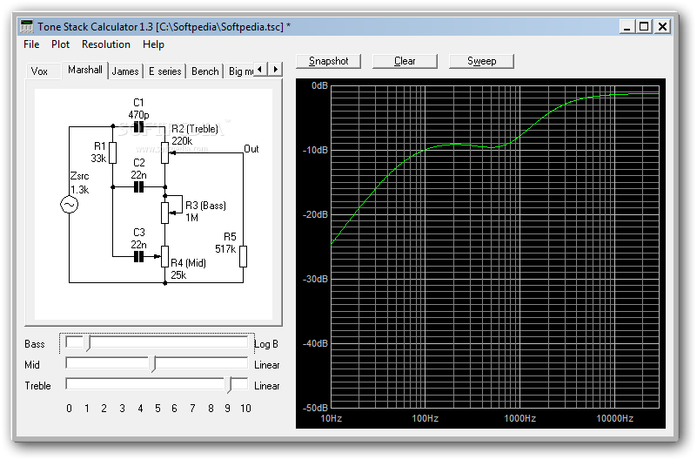
Task: Click the Treble slider thumb
Action: [x=230, y=385]
